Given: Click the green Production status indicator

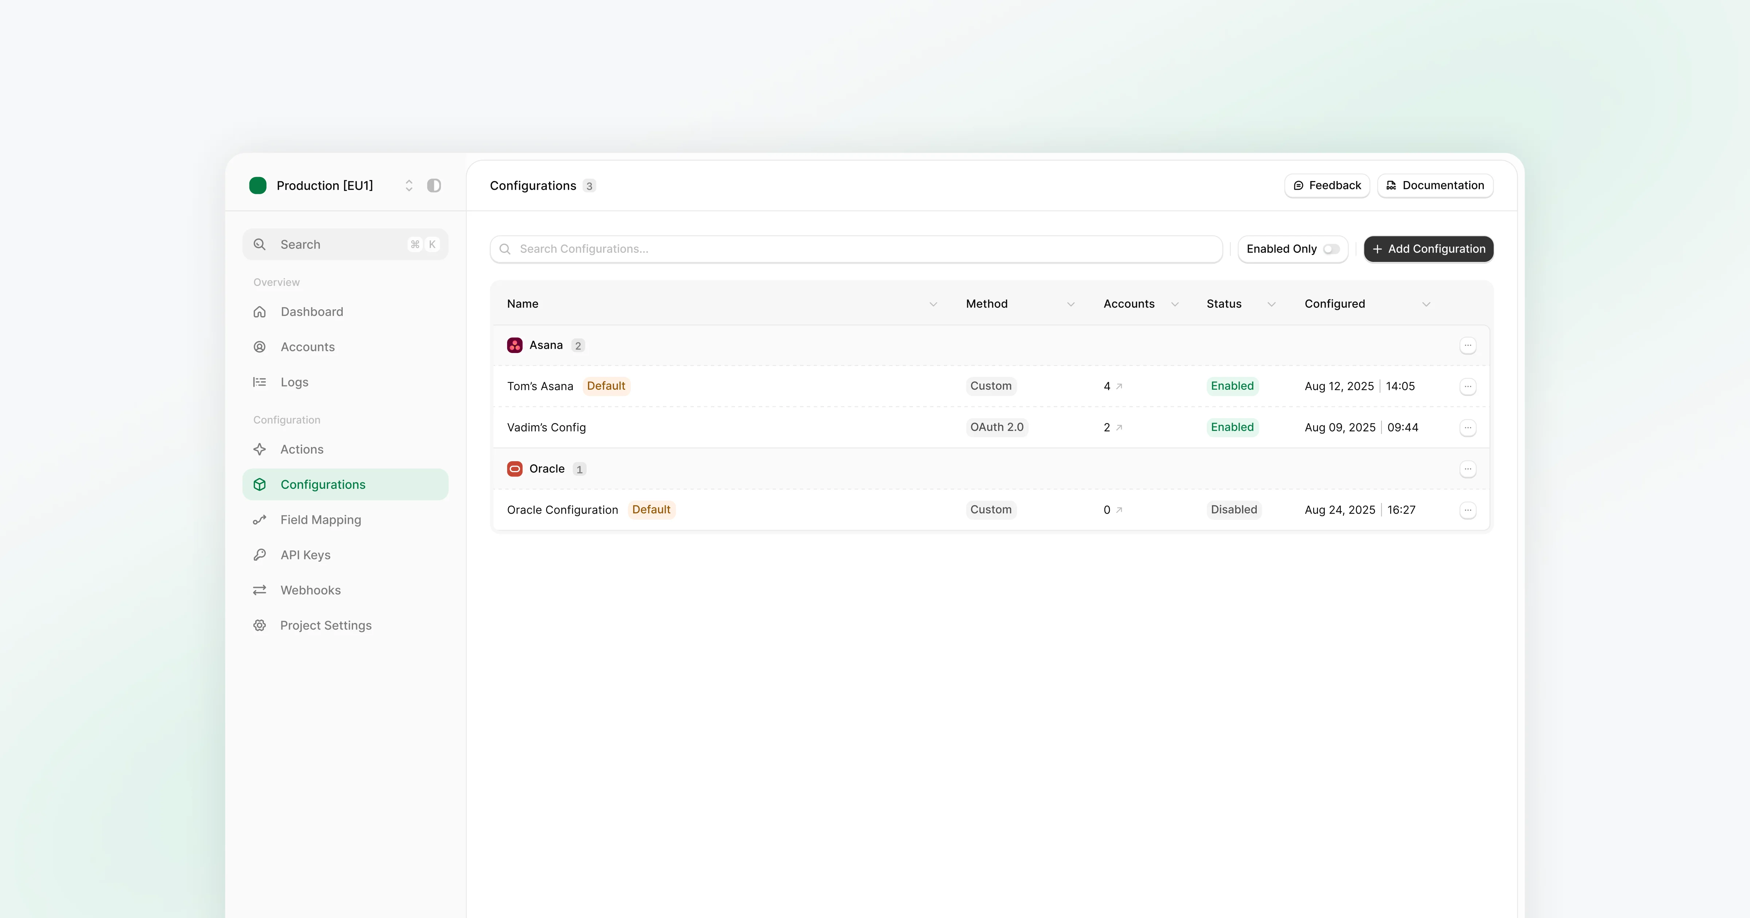Looking at the screenshot, I should pos(258,185).
